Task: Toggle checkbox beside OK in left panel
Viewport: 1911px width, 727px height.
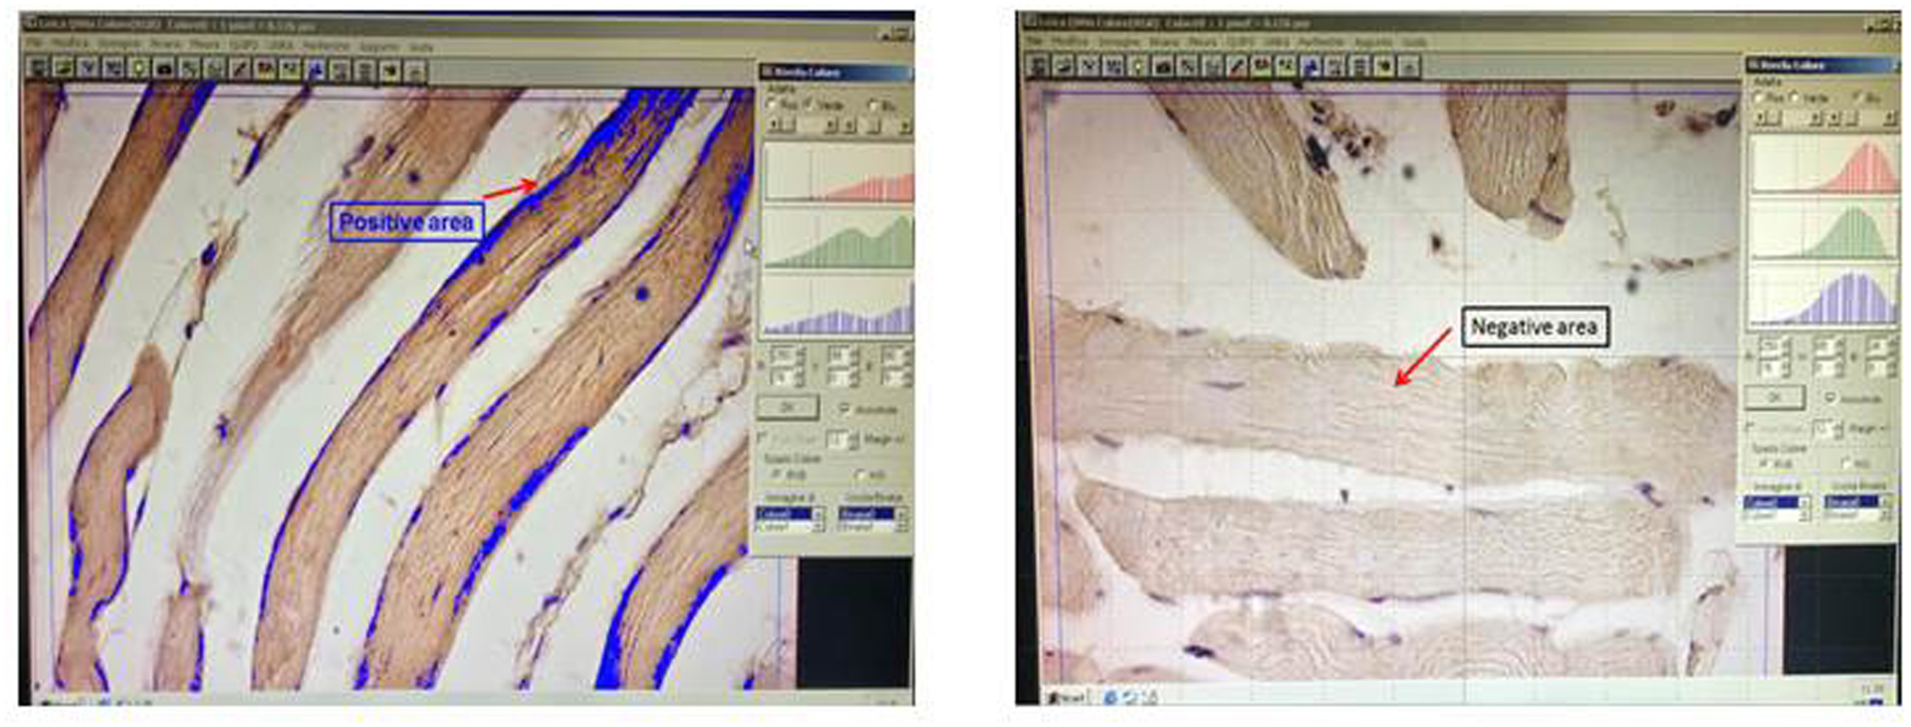Action: [844, 408]
